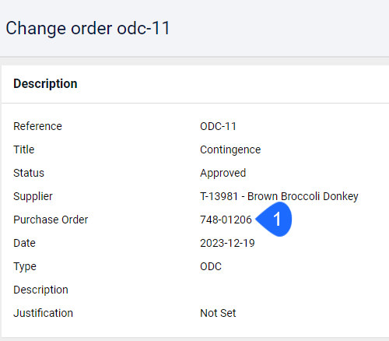The image size is (389, 341).
Task: Click the Type value ODC
Action: [211, 266]
